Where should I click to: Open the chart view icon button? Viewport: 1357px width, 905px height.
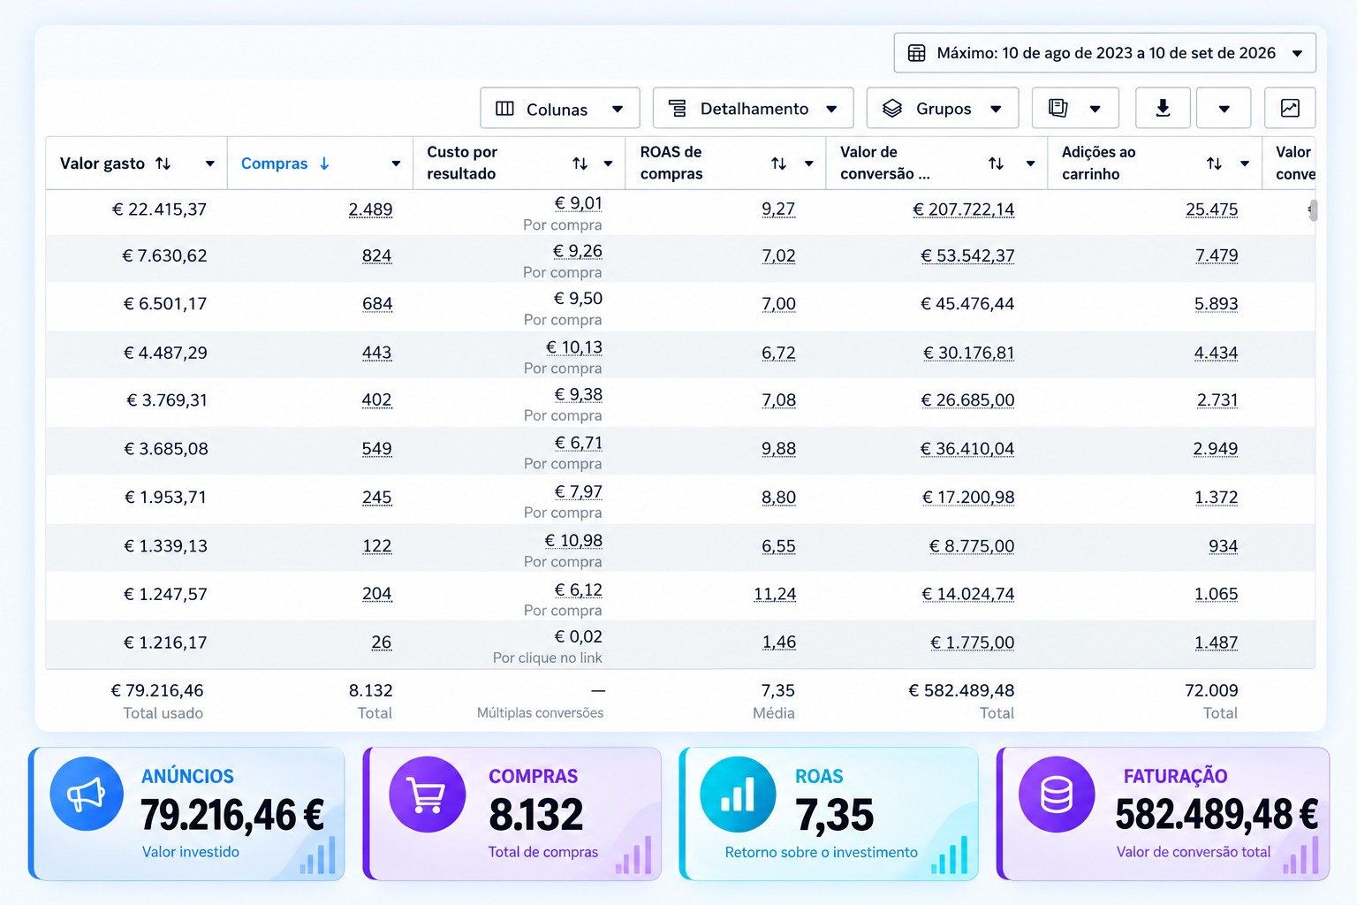click(1290, 108)
